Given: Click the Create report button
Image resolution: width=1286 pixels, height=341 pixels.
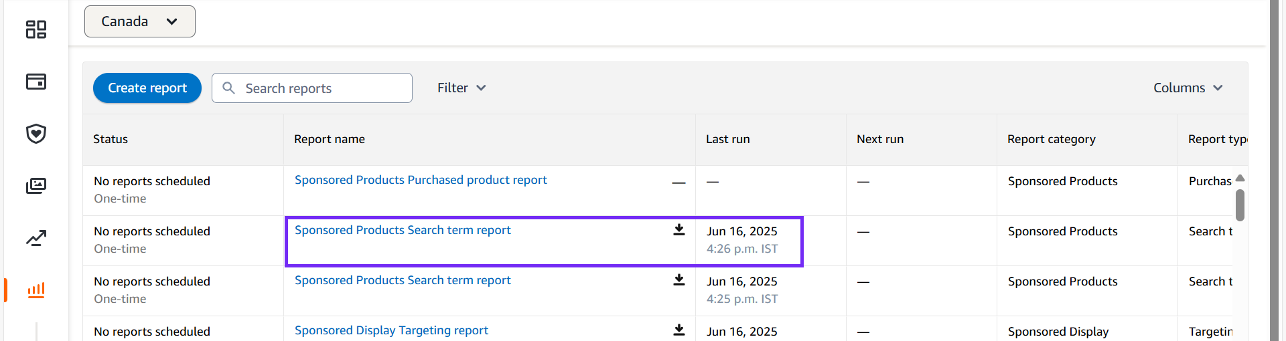Looking at the screenshot, I should (x=147, y=88).
